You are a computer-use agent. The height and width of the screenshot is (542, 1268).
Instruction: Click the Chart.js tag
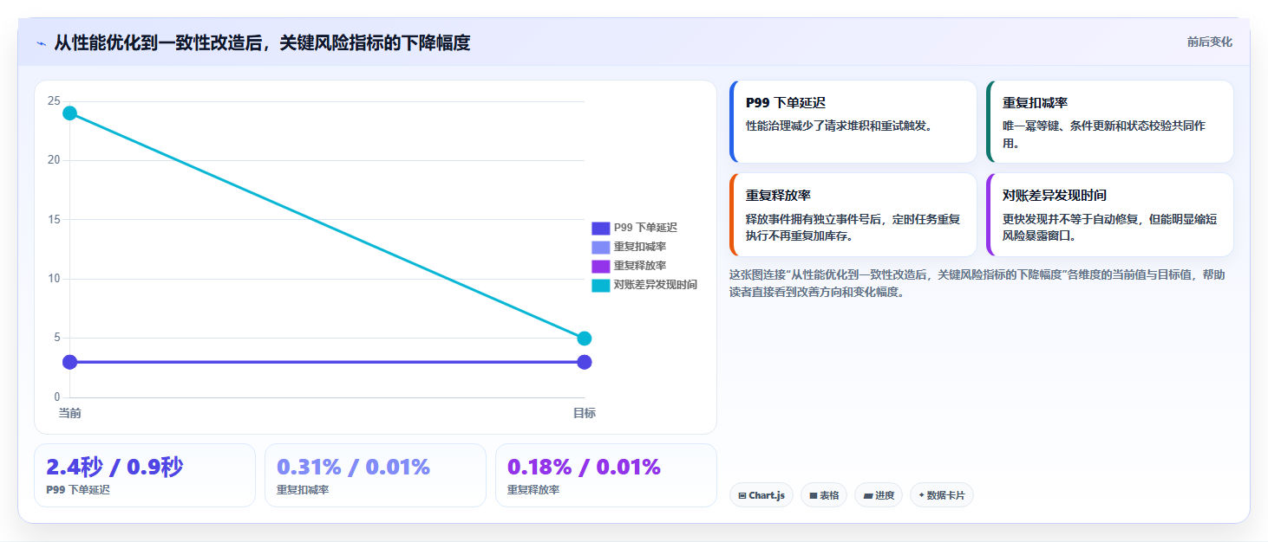761,495
